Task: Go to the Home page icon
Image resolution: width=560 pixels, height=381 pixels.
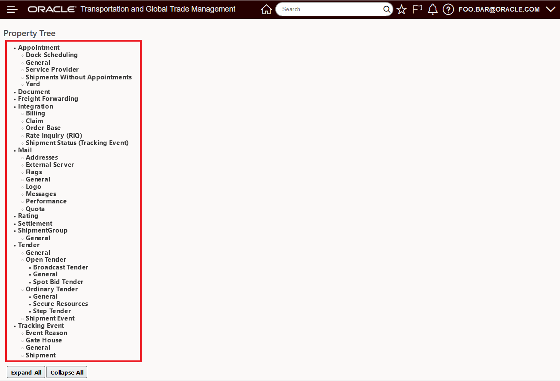Action: pyautogui.click(x=266, y=9)
